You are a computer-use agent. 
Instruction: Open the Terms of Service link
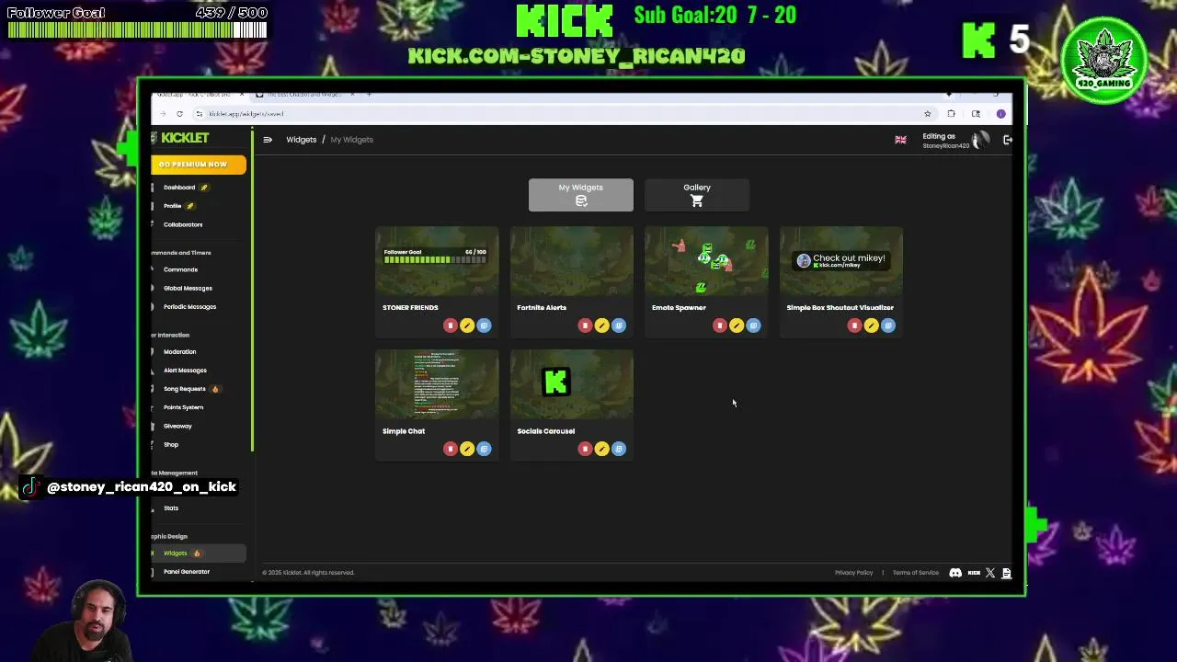(x=915, y=573)
